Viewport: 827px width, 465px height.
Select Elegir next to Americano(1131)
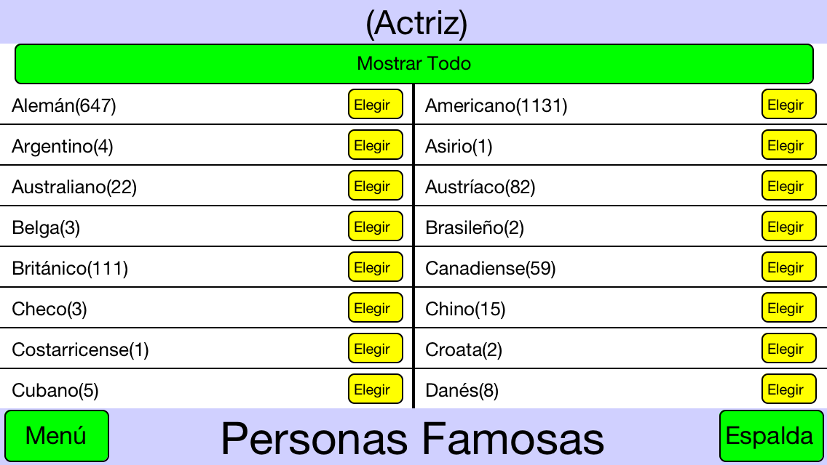[x=789, y=105]
